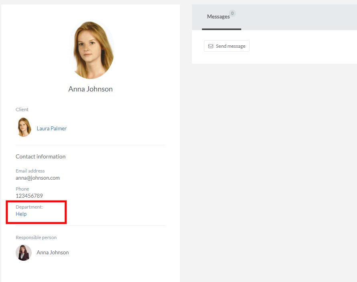Viewport: 357px width, 282px height.
Task: Click the Messages count badge
Action: click(232, 13)
